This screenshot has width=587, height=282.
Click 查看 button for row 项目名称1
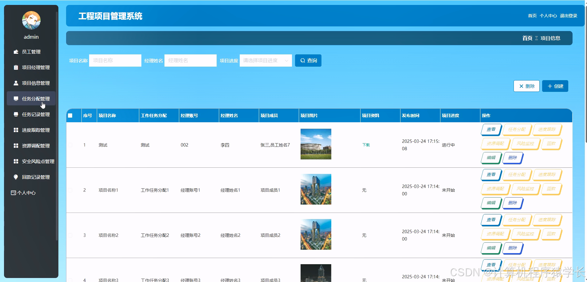pos(491,174)
